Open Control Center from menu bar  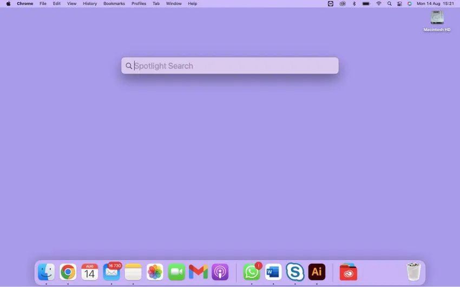click(x=399, y=4)
